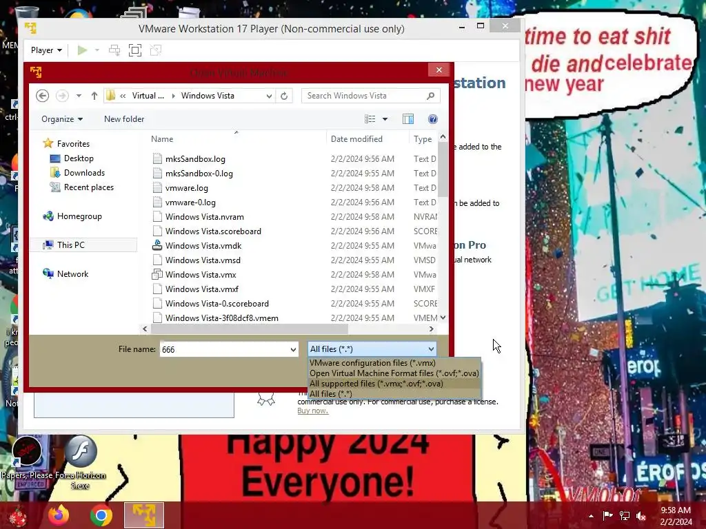Select file Windows Vista.vmsd
This screenshot has height=529, width=706.
coord(203,260)
